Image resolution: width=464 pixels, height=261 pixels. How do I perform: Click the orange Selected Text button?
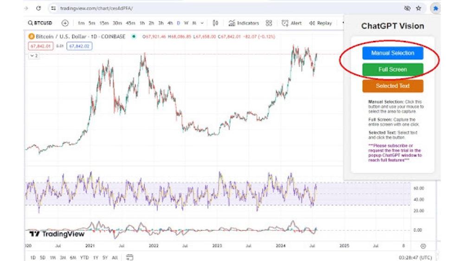click(x=393, y=86)
